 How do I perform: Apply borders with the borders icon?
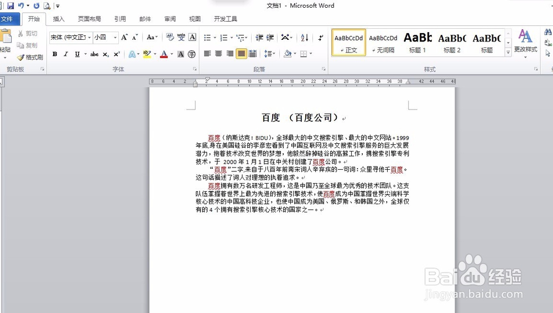click(304, 54)
